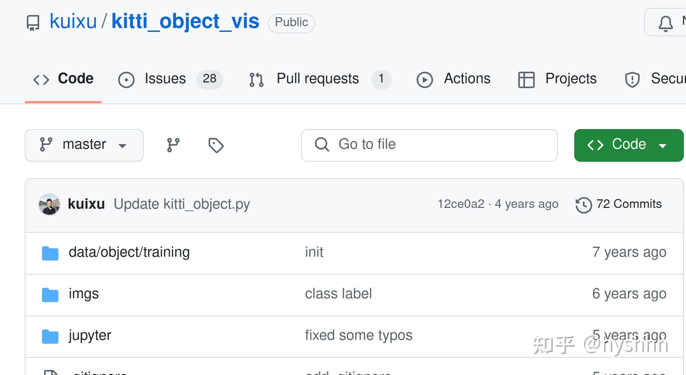Switch to the Pull requests tab

tap(317, 79)
